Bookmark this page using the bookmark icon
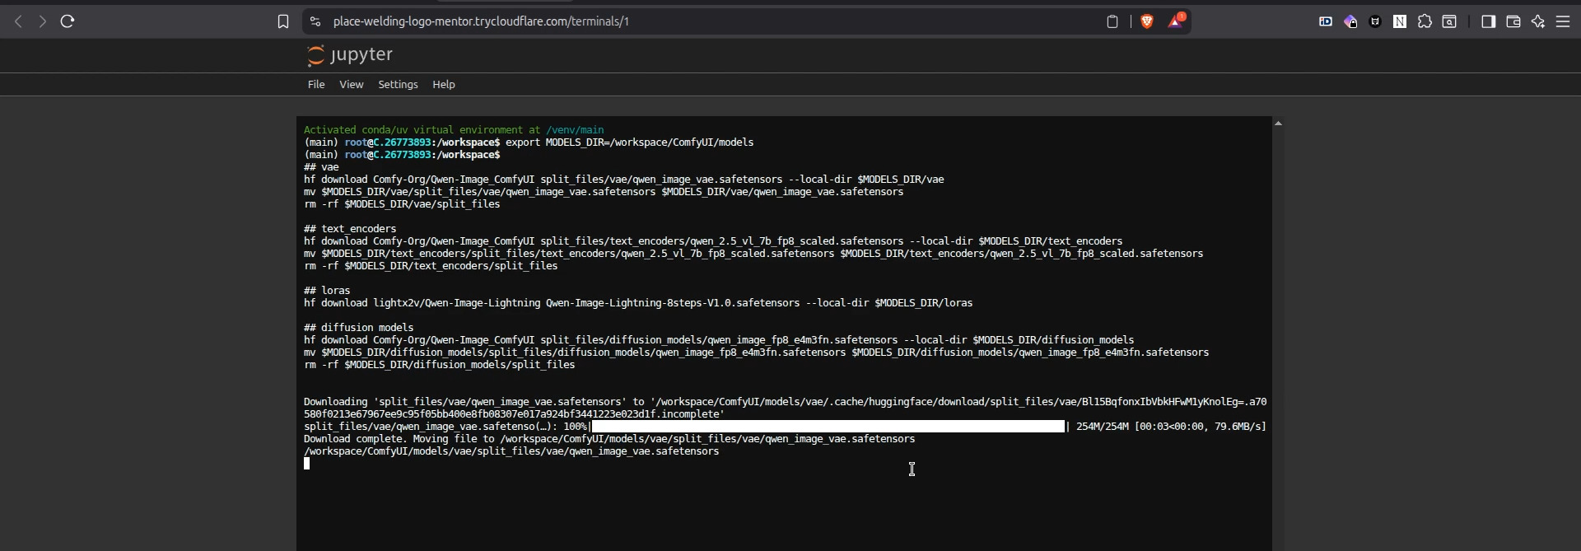The width and height of the screenshot is (1581, 551). click(283, 21)
